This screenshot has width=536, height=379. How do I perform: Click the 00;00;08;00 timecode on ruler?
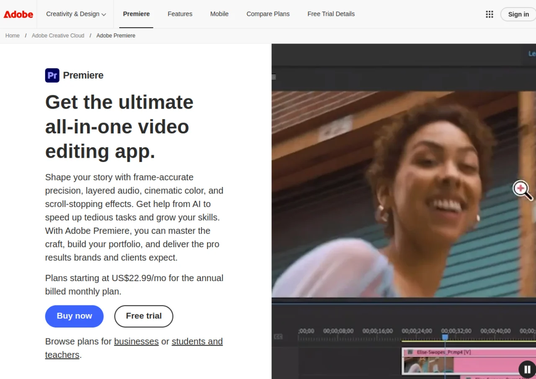338,331
